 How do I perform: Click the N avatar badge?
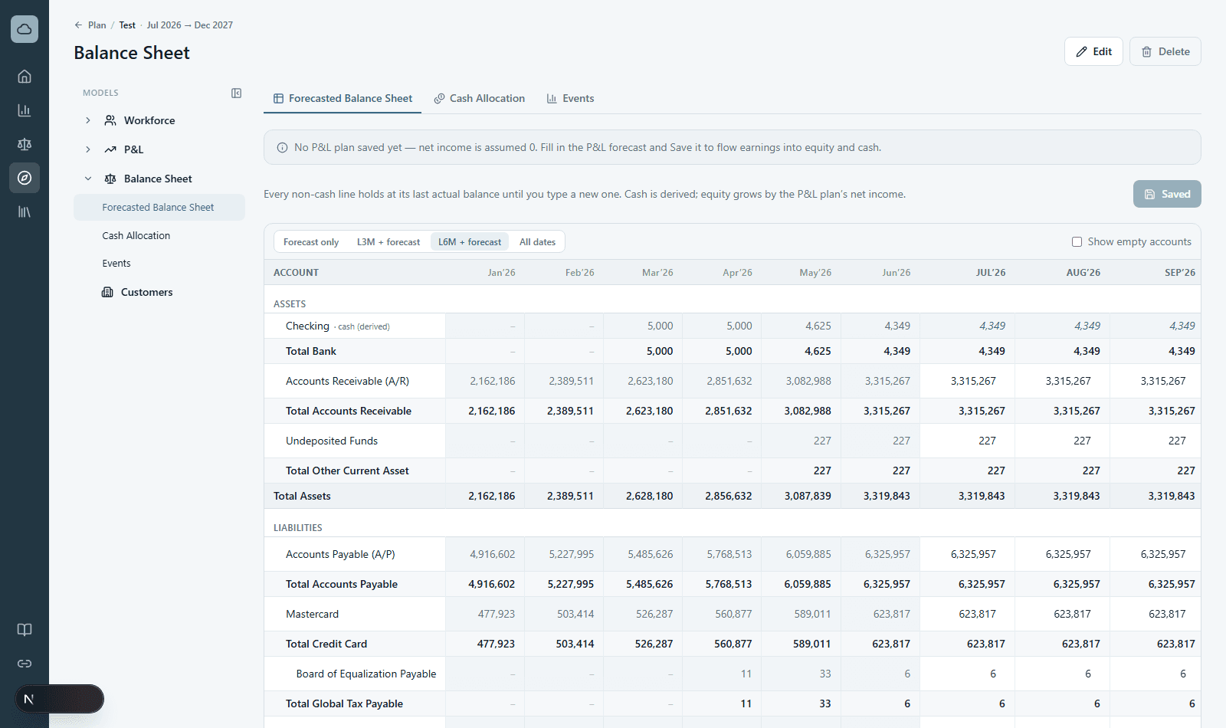29,699
